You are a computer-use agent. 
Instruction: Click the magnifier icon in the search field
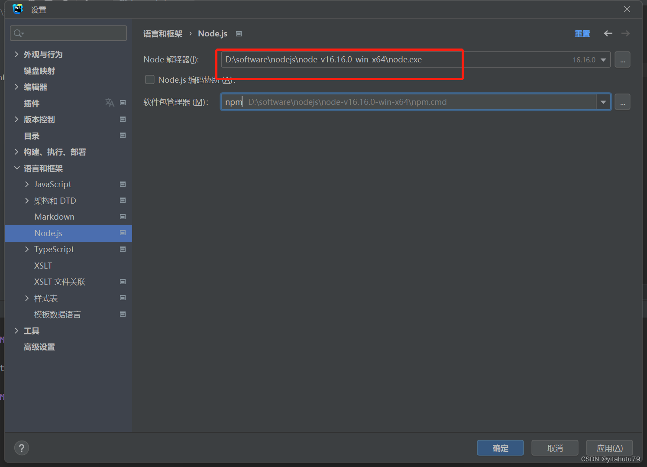tap(17, 33)
